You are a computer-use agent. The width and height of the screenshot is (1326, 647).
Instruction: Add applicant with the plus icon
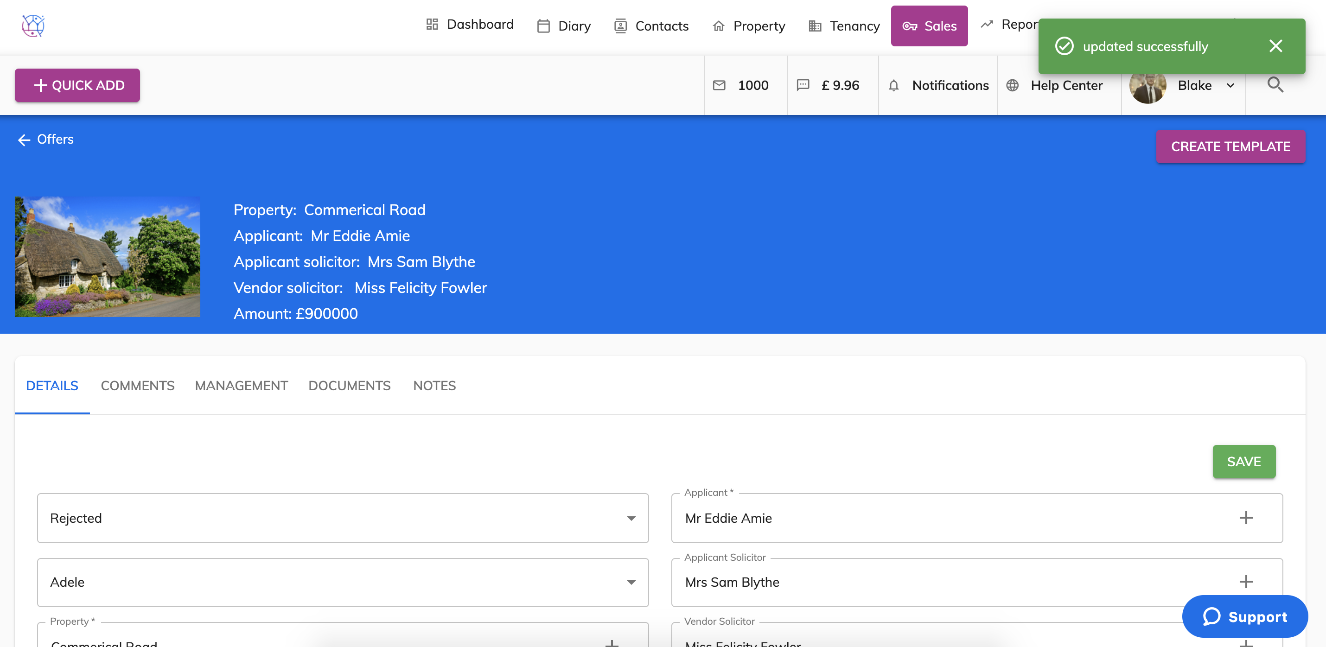(1245, 518)
